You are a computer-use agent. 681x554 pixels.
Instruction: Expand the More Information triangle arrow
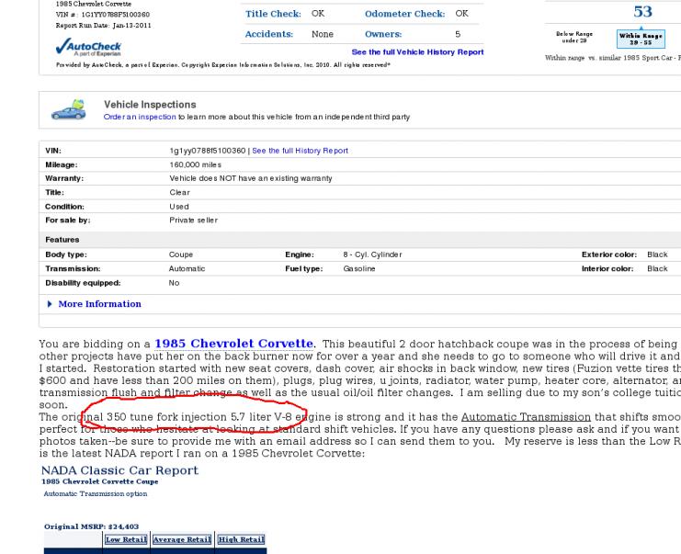click(50, 304)
